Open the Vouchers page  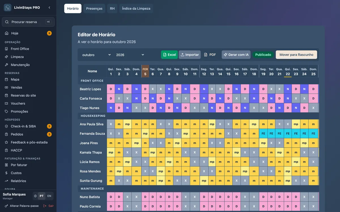pos(28,103)
